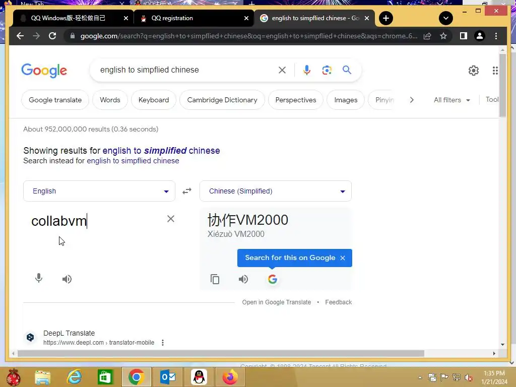Click the Google logo
The height and width of the screenshot is (387, 516).
click(44, 71)
